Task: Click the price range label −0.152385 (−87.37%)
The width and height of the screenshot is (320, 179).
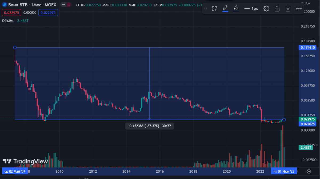Action: (149, 126)
